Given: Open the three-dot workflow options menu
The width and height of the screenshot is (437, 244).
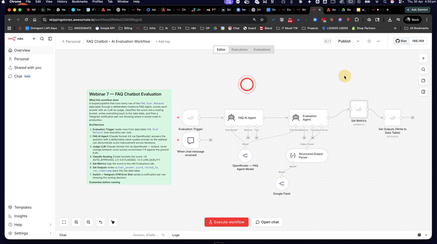Looking at the screenshot, I should [379, 41].
